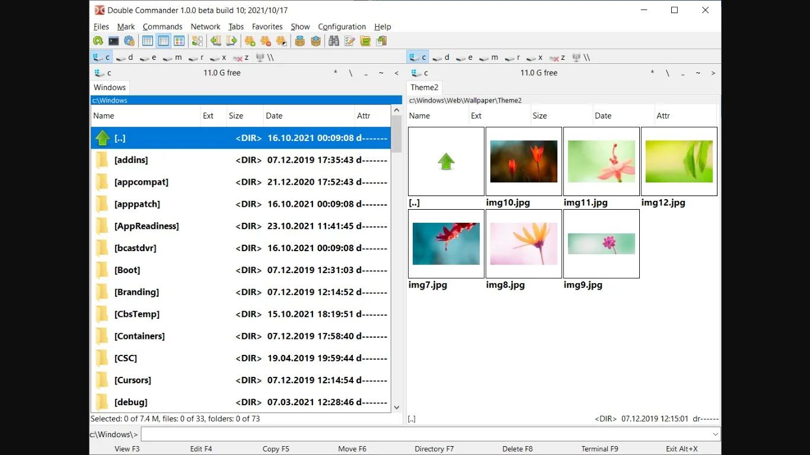Open the Mark menu
810x455 pixels.
[x=126, y=27]
